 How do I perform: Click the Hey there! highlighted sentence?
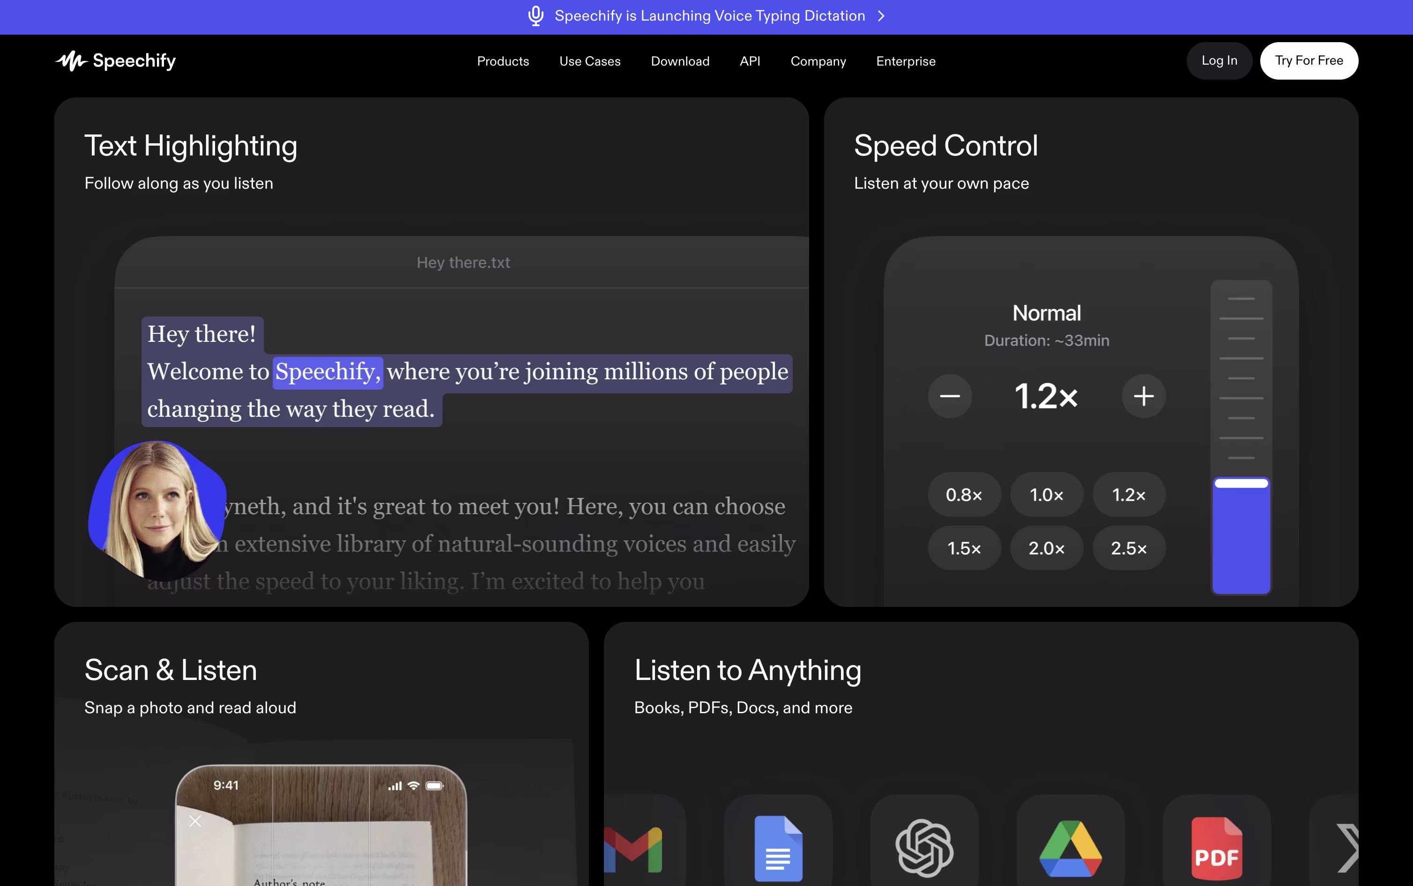tap(201, 334)
